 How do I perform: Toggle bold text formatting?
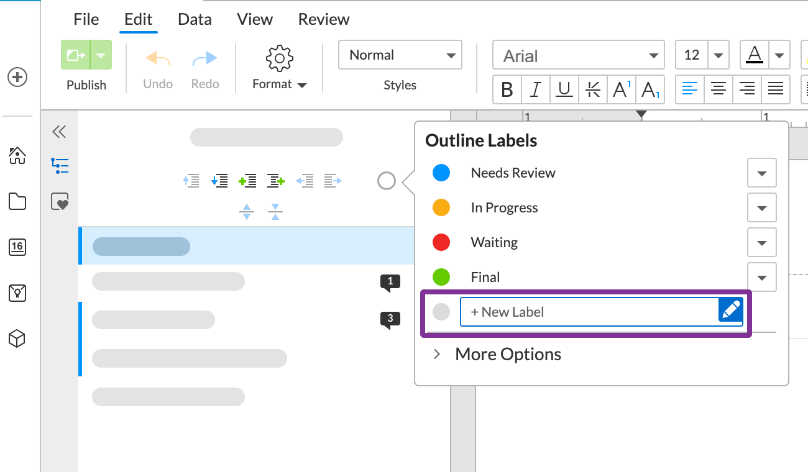pos(507,89)
